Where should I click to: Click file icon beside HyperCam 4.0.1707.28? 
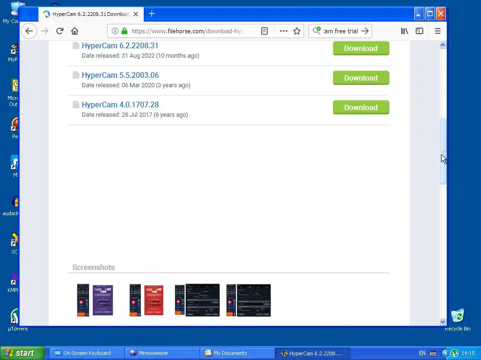point(76,105)
